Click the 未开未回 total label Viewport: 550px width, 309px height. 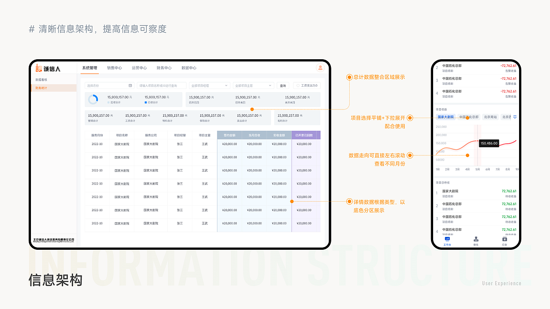pos(290,103)
